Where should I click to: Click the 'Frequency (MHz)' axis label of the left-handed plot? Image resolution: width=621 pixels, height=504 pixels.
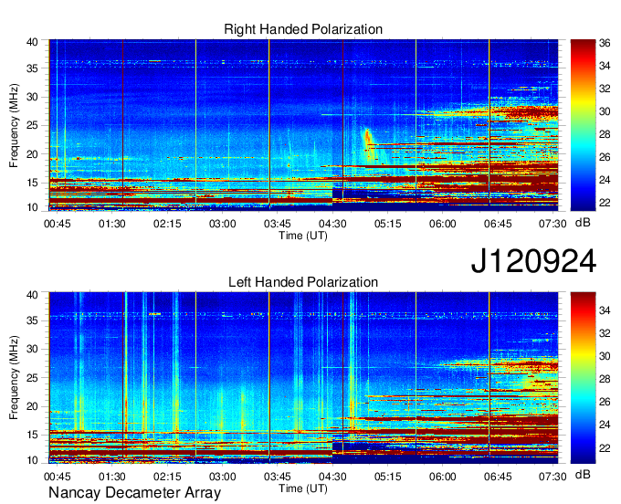(x=14, y=377)
